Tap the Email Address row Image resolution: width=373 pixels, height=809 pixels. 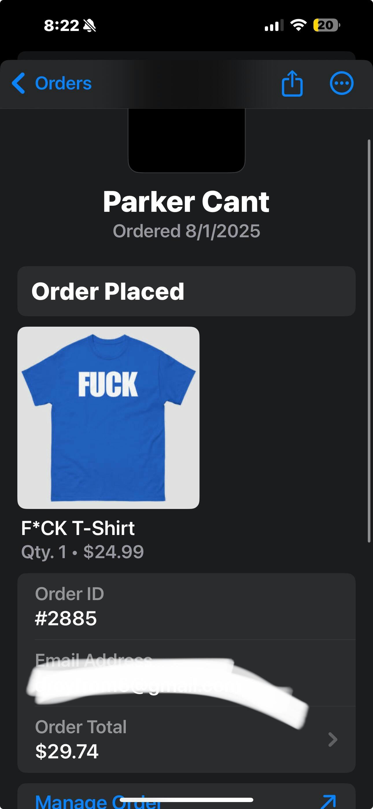tap(186, 673)
